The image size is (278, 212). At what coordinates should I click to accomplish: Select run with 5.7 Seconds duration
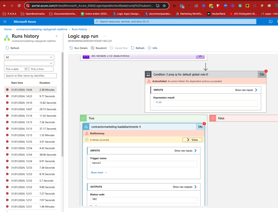(30, 181)
